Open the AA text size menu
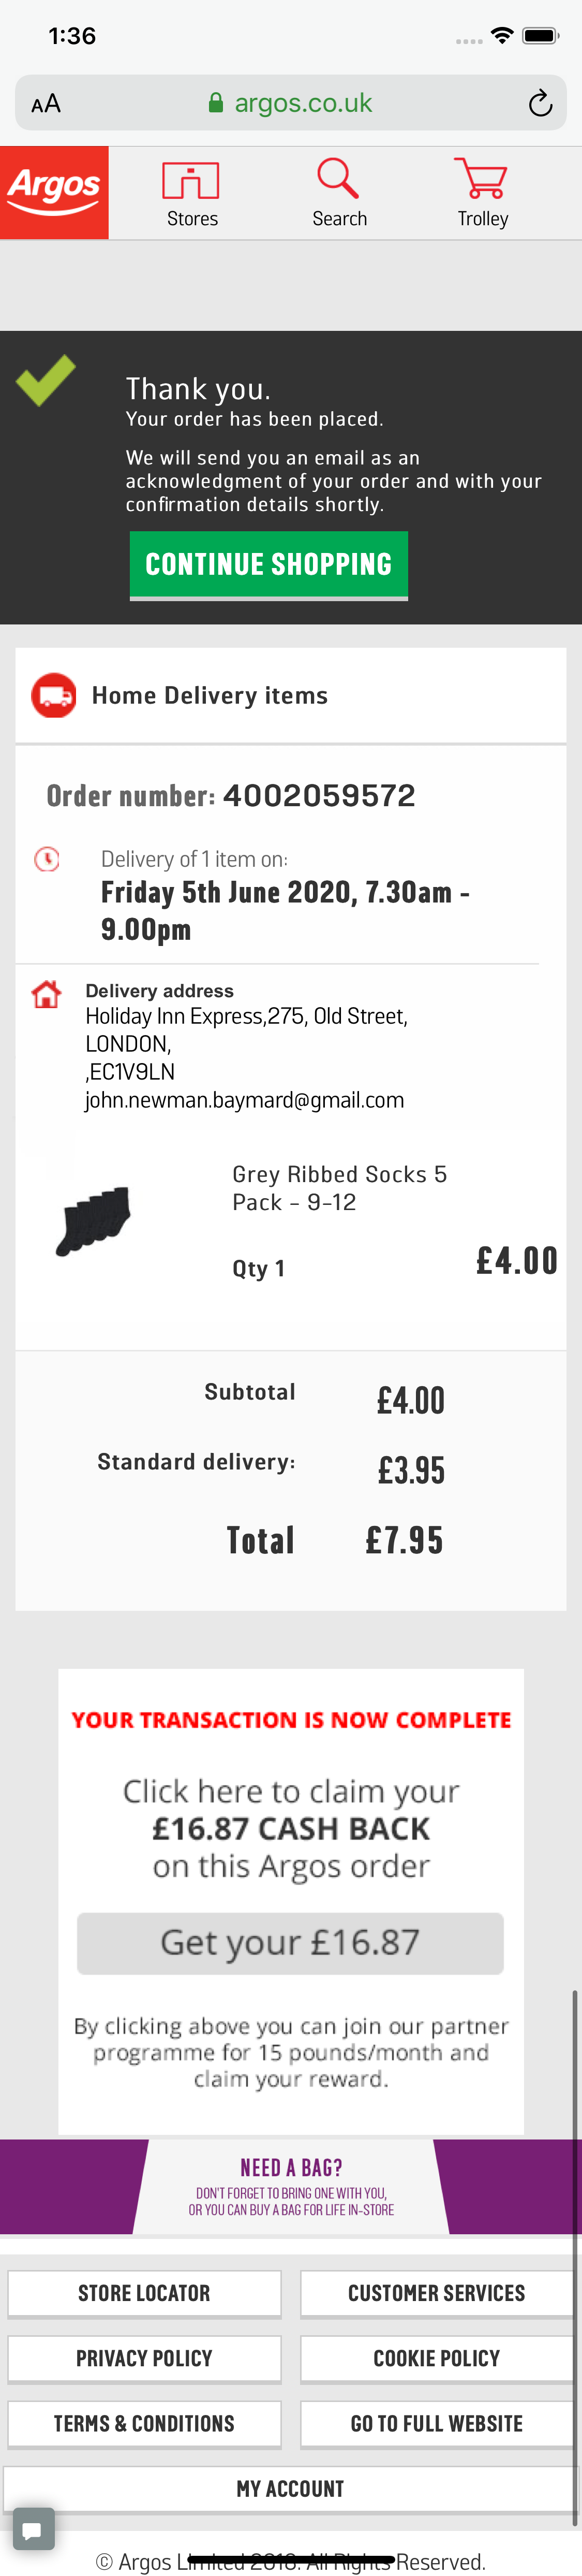 46,104
